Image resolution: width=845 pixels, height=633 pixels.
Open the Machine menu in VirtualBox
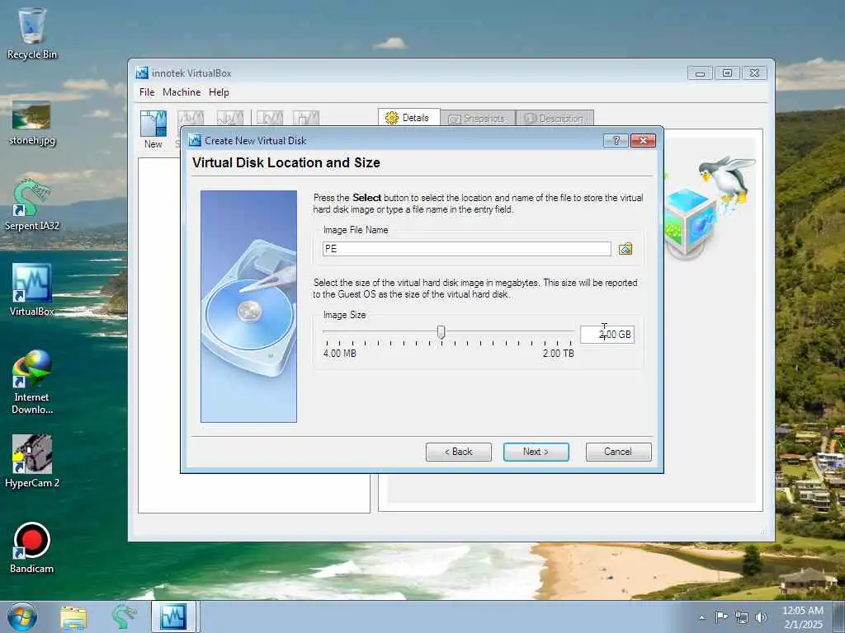(x=182, y=92)
